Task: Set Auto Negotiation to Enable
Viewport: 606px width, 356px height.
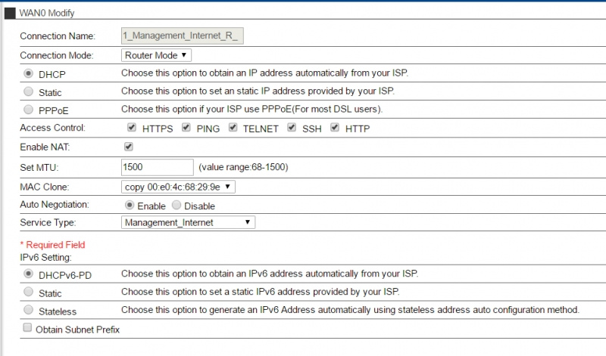Action: (x=130, y=205)
